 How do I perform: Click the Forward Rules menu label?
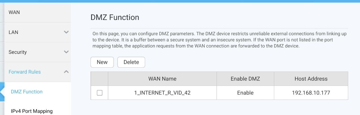coord(25,72)
